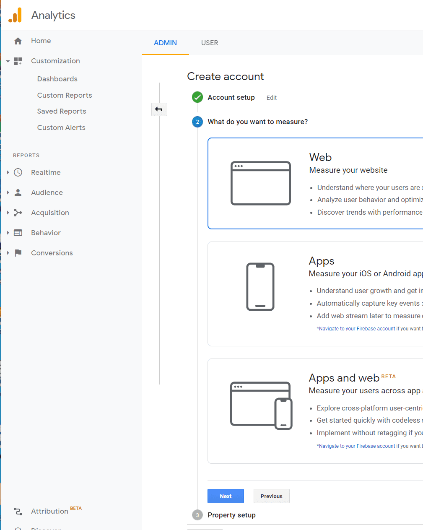Image resolution: width=423 pixels, height=530 pixels.
Task: Click step 3 Property setup circle
Action: [x=197, y=515]
